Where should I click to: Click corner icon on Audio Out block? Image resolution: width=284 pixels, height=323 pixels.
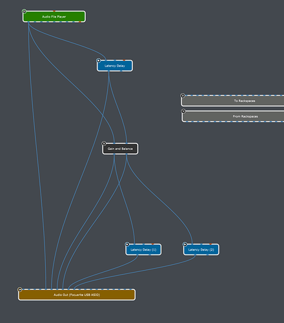click(20, 289)
